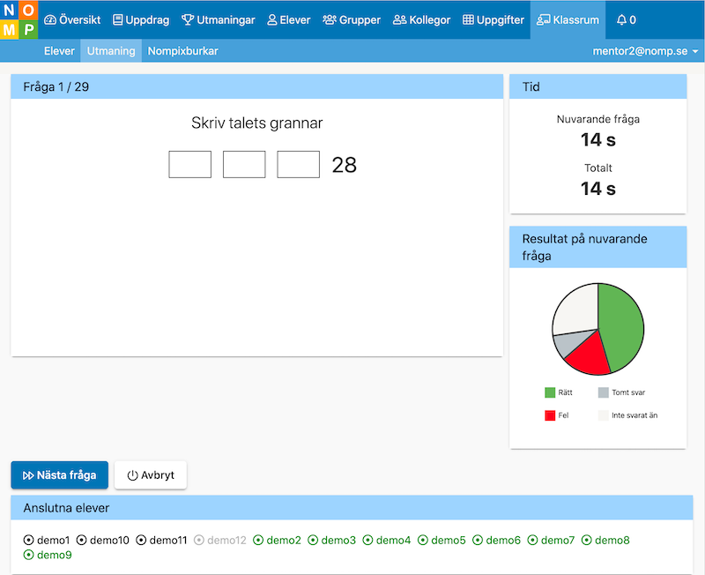Expand the mentor2@nomp.se account dropdown
Viewport: 705px width, 575px height.
click(x=647, y=51)
